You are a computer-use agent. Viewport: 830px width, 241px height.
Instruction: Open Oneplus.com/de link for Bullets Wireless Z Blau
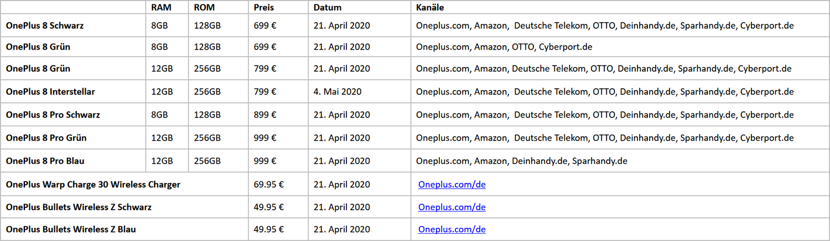[452, 229]
